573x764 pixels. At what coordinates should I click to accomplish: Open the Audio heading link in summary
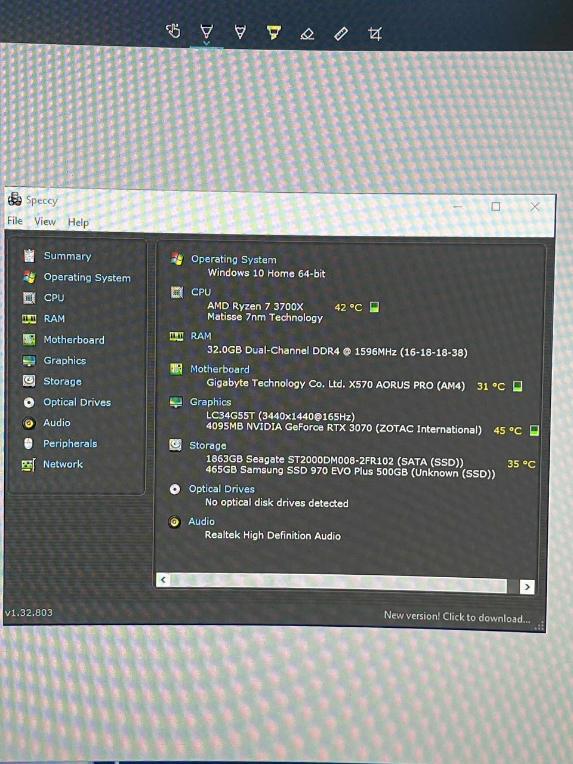(202, 522)
